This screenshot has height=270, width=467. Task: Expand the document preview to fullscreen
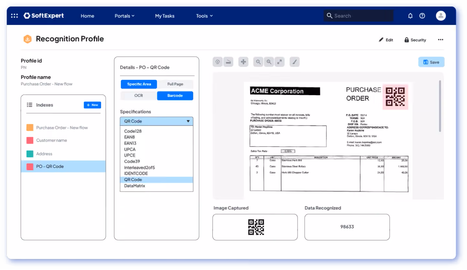[280, 62]
